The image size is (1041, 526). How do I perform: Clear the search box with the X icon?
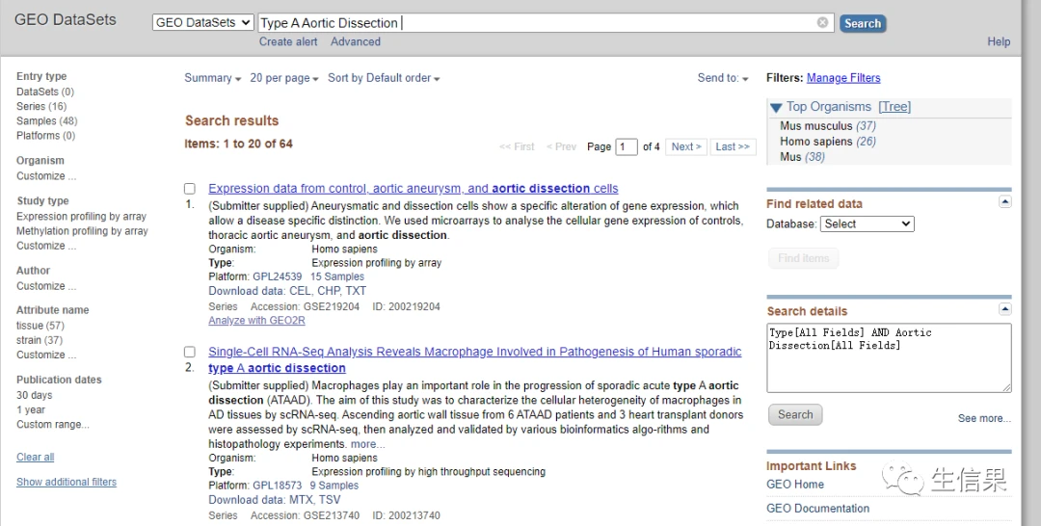(x=822, y=22)
